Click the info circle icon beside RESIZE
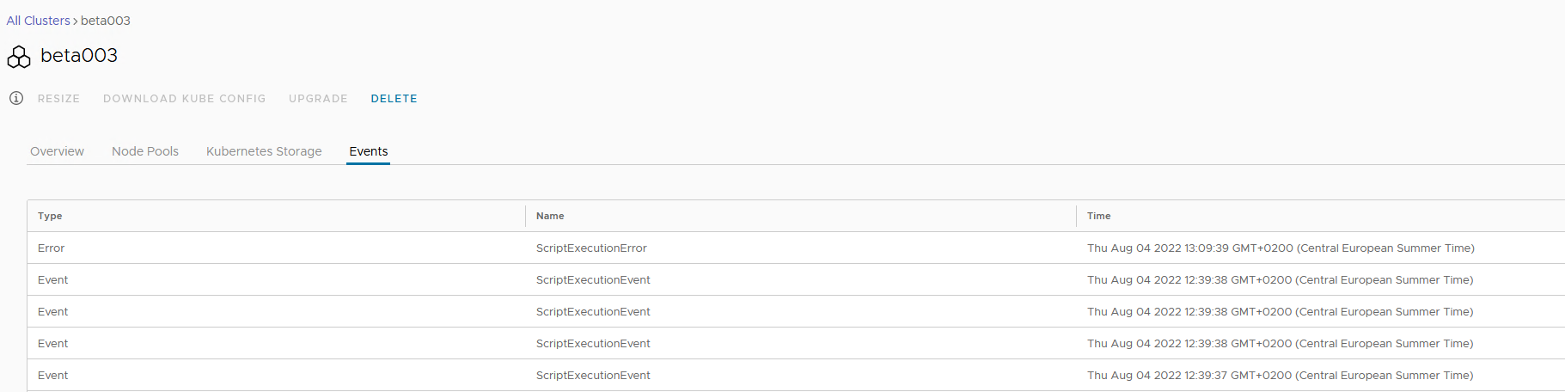 coord(16,98)
